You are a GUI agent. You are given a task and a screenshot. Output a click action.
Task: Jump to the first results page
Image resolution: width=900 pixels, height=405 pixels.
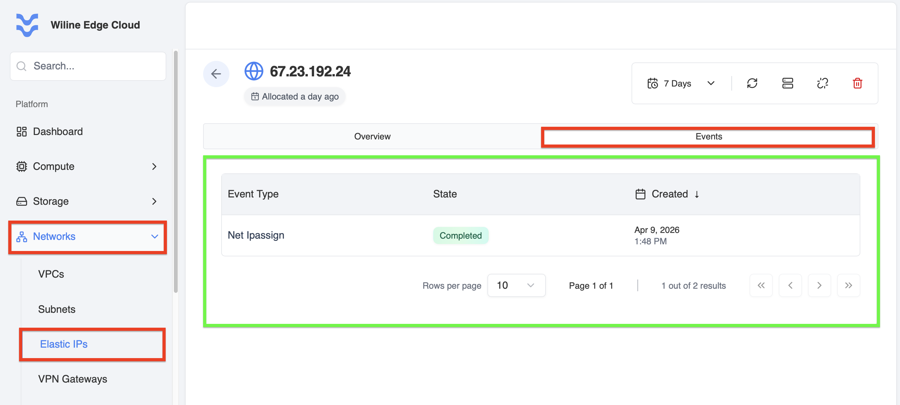(x=761, y=285)
